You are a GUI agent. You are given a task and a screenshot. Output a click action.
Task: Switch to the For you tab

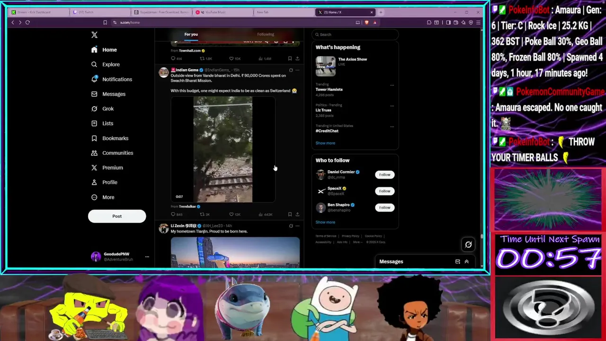[191, 34]
